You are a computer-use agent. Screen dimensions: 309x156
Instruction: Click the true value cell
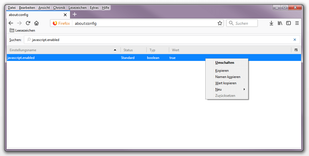coord(172,58)
